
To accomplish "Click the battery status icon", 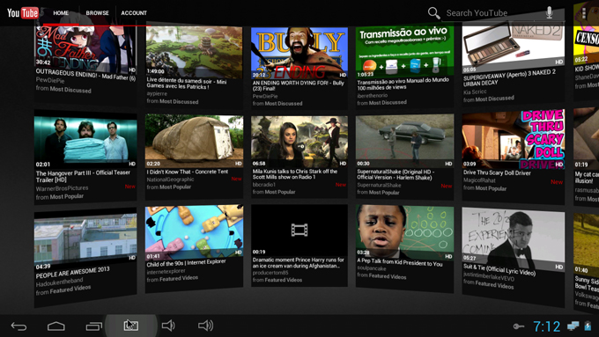I will [x=588, y=326].
